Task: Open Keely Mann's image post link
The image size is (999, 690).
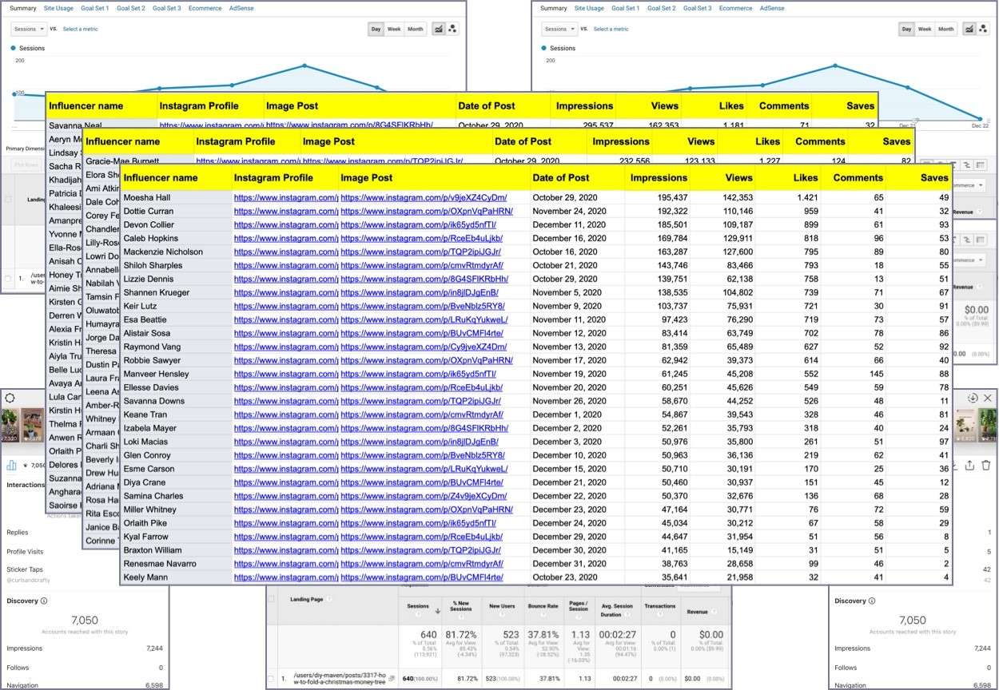Action: point(422,577)
